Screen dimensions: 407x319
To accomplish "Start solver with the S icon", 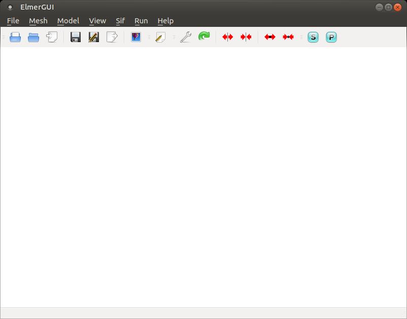I will (313, 37).
